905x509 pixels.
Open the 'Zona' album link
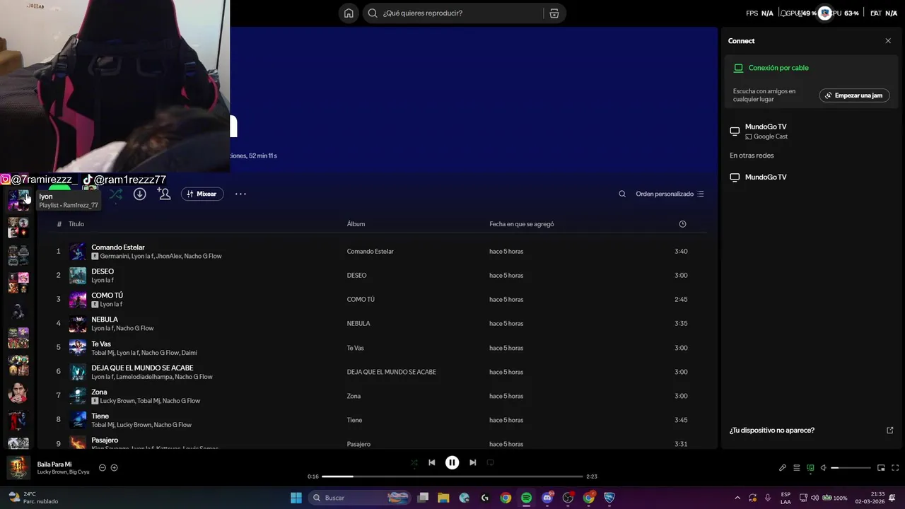click(354, 396)
